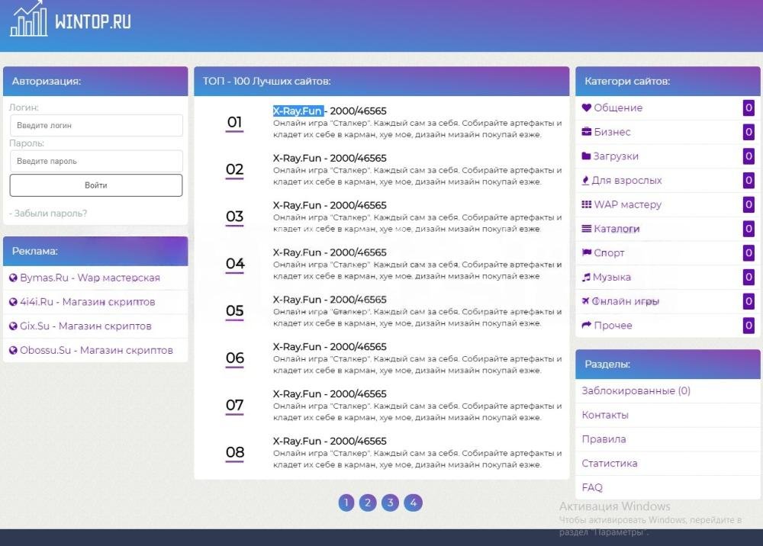Click the heart icon next to Общение
Screen dimensions: 763x546
586,108
